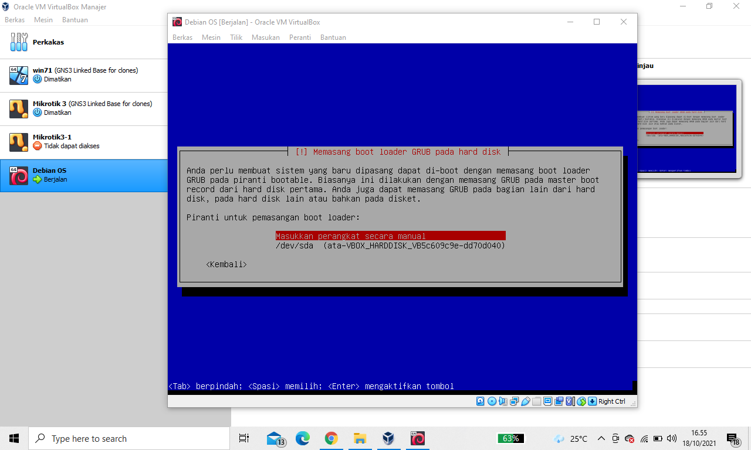The height and width of the screenshot is (450, 751).
Task: Click the Debian VM window title bar icon
Action: pos(177,22)
